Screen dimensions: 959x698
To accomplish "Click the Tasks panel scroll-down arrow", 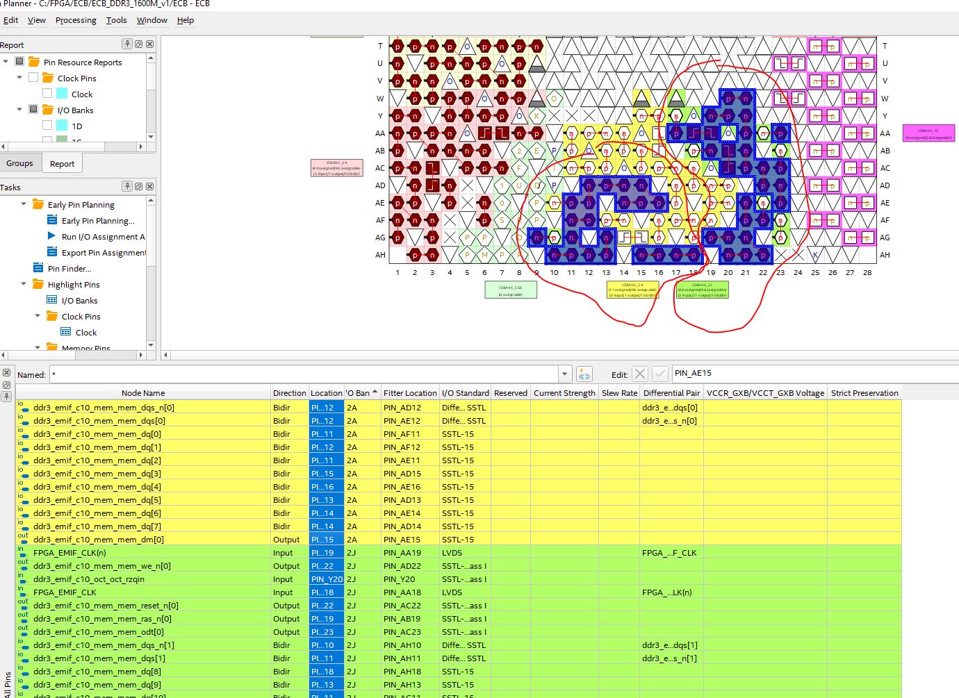I will 151,345.
